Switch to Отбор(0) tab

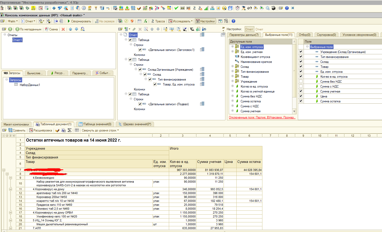(305, 35)
